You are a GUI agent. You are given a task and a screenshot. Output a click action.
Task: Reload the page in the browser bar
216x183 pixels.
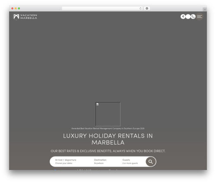[x=140, y=8]
